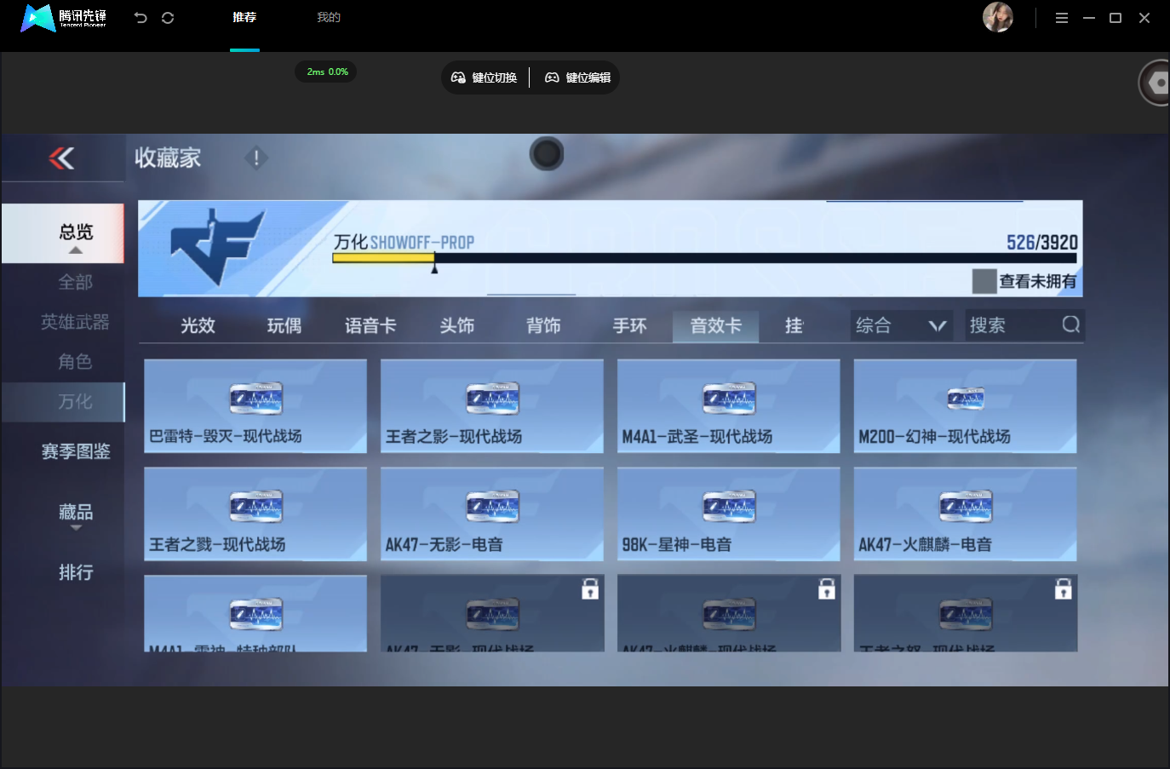Select the 语音卡 category tab

pos(370,325)
